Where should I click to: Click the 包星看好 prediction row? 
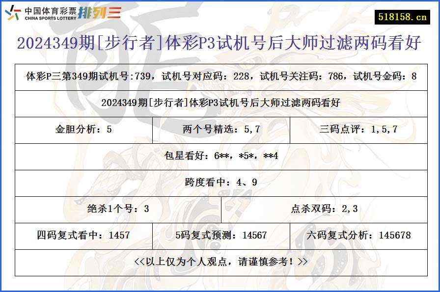pyautogui.click(x=220, y=157)
